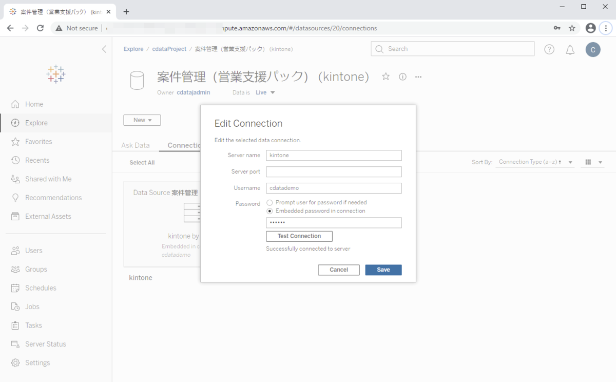616x382 pixels.
Task: Show data source details info icon
Action: click(403, 77)
